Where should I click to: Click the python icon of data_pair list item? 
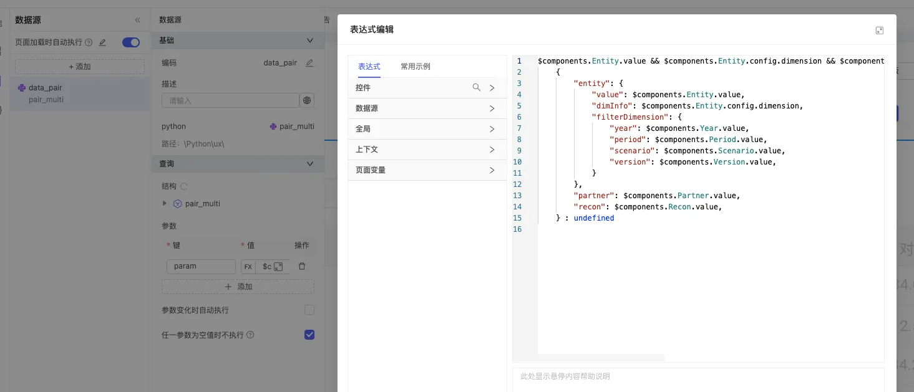[x=22, y=88]
